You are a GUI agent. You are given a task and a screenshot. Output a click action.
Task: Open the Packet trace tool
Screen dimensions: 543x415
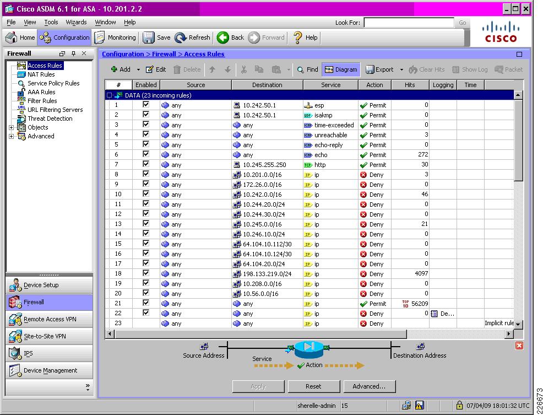pos(509,69)
